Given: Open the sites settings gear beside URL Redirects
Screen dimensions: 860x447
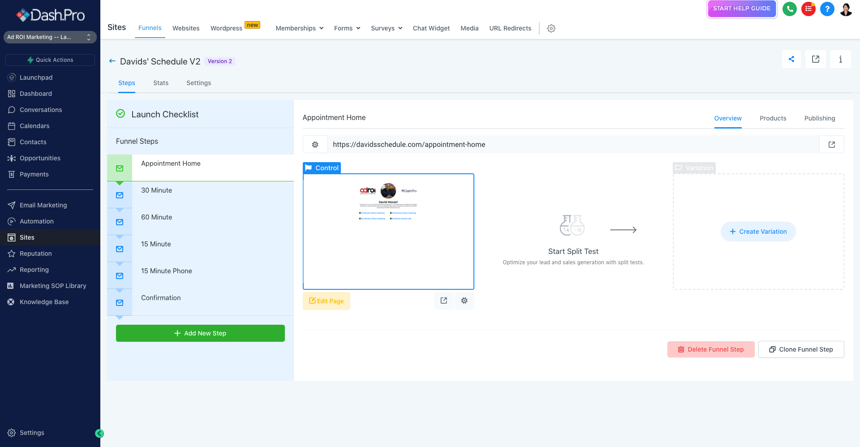Looking at the screenshot, I should tap(551, 28).
